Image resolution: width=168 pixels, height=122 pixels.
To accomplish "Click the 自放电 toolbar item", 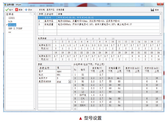I will 42,10.
